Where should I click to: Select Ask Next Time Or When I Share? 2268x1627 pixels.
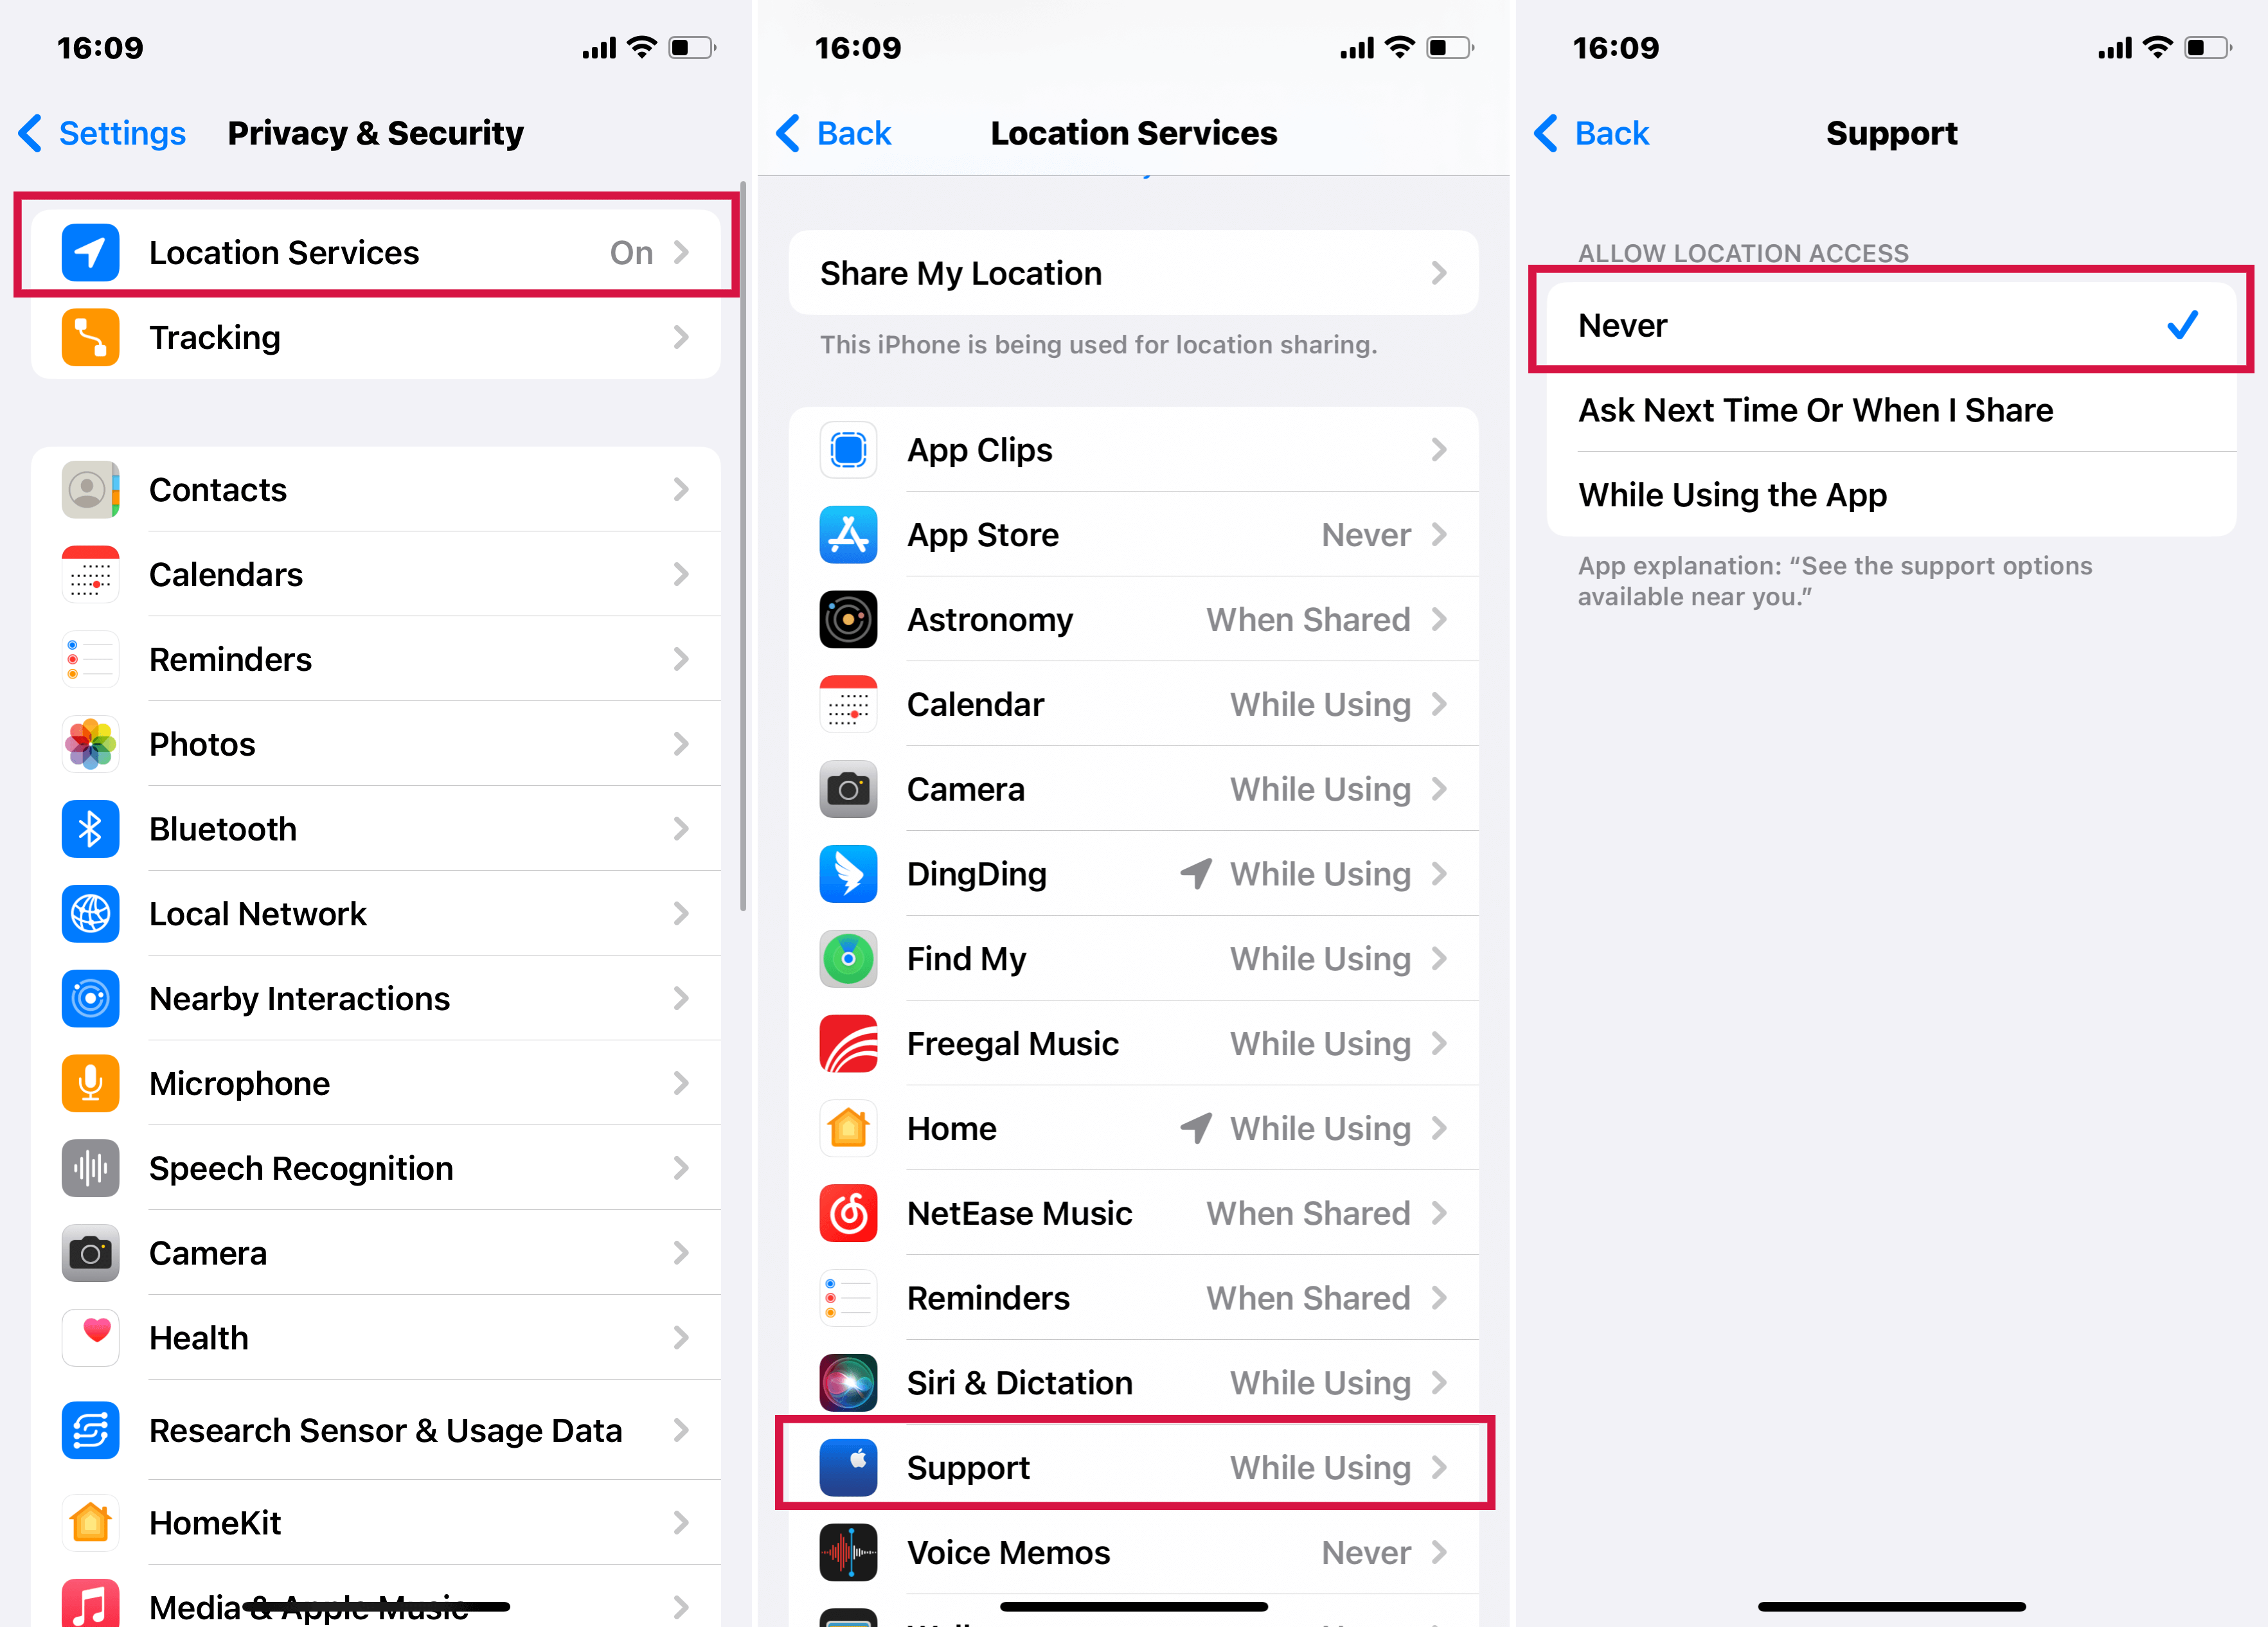[x=1889, y=410]
